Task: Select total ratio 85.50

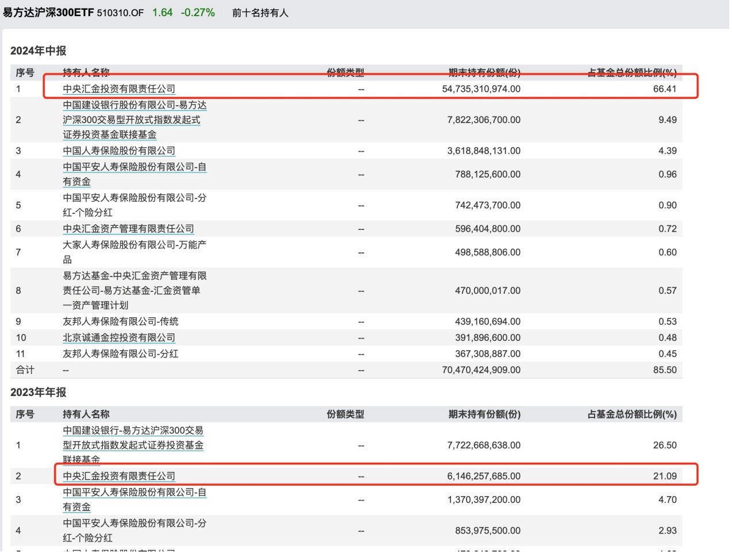Action: click(x=665, y=370)
